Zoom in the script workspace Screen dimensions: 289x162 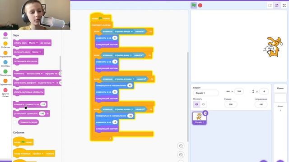[181, 146]
